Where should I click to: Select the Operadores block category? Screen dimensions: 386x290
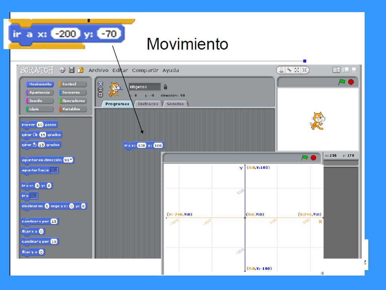coord(73,100)
